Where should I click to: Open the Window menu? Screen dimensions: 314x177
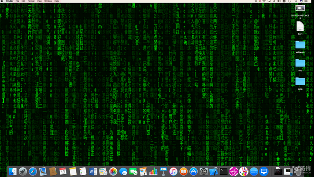48,1
